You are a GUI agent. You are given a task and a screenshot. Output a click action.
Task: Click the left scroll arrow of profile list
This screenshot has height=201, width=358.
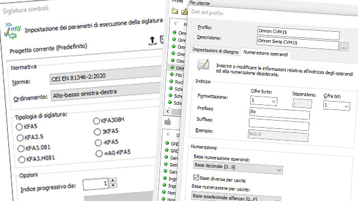[168, 112]
